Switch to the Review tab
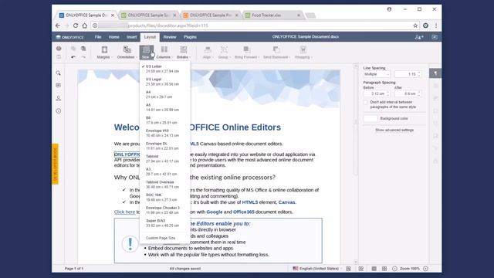Screen dimensions: 494x278 point(170,37)
